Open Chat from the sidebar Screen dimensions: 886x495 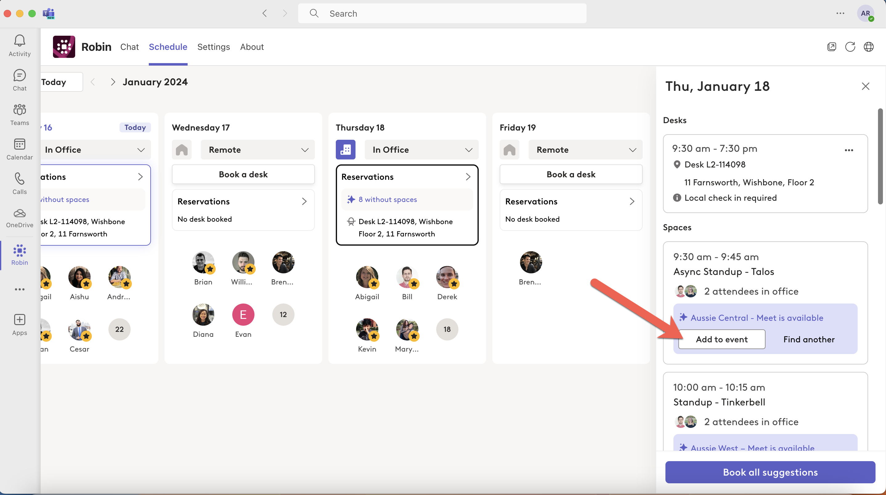[19, 79]
